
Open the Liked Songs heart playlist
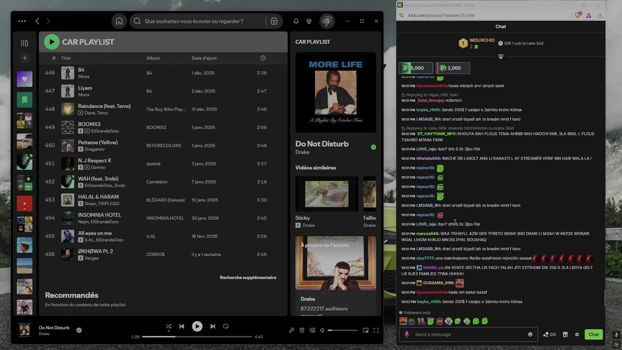25,79
